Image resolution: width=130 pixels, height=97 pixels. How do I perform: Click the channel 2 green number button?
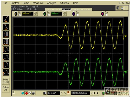click(x=45, y=14)
